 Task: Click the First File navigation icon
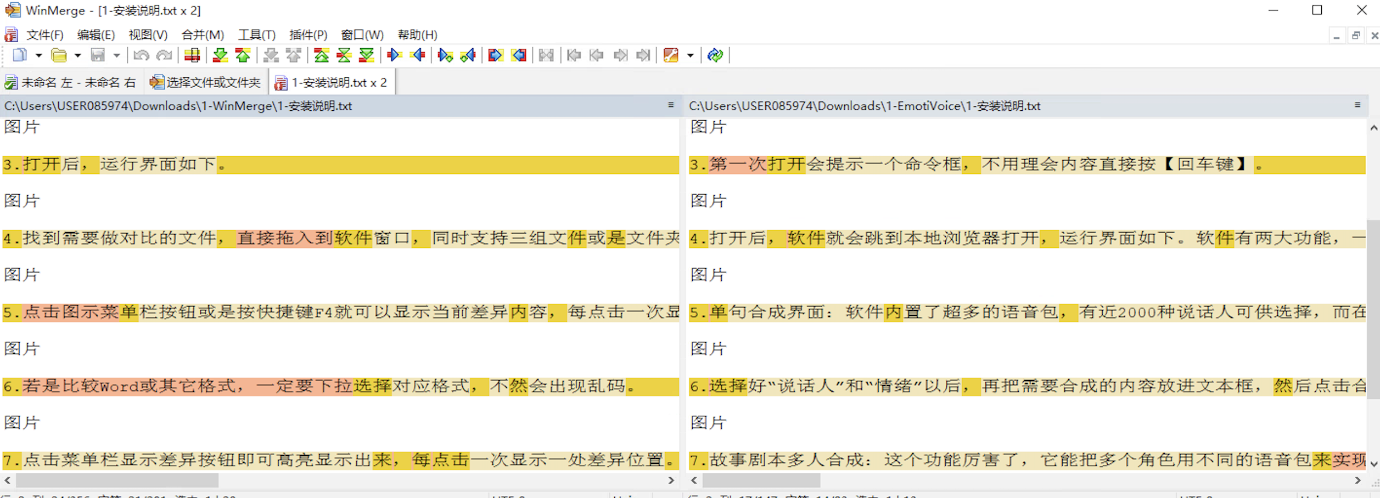click(574, 55)
